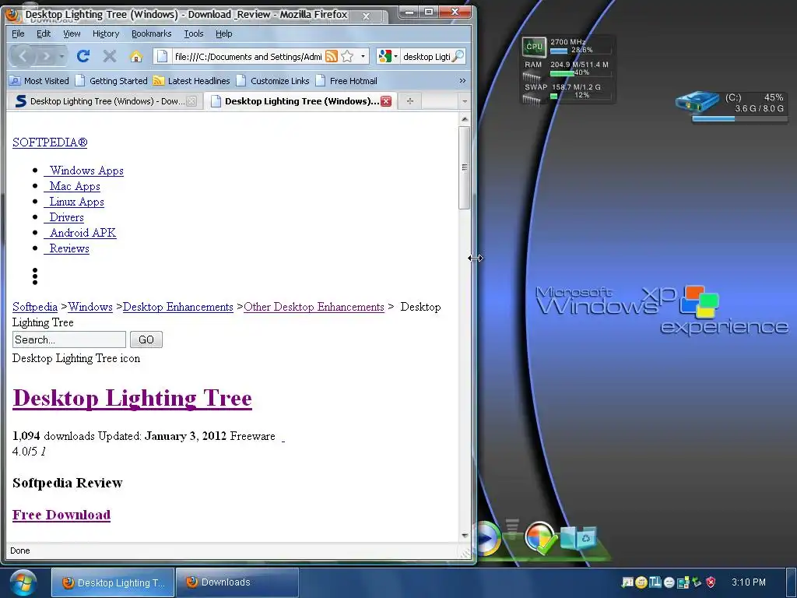
Task: Click the scrollbar down arrow
Action: pos(464,536)
